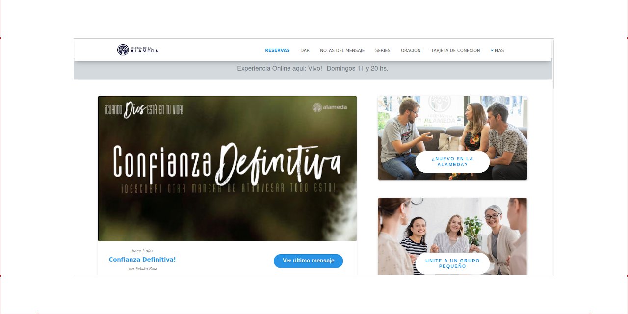Click the ¿Nuevo en la Alameda? button
This screenshot has height=314, width=628.
tap(452, 162)
